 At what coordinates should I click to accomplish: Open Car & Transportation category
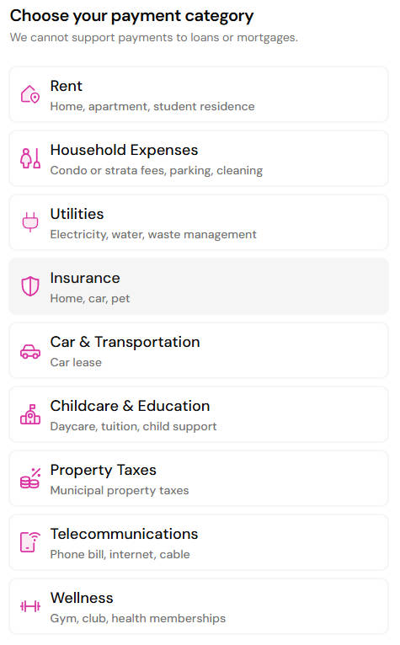(x=199, y=350)
